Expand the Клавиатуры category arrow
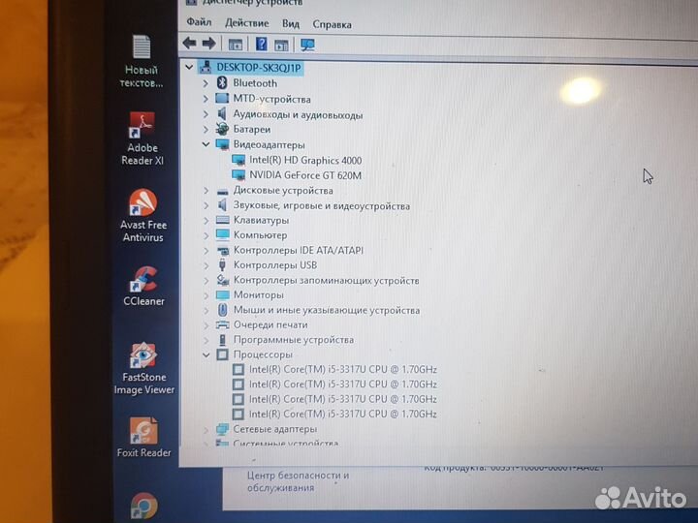Image resolution: width=698 pixels, height=523 pixels. [x=206, y=220]
